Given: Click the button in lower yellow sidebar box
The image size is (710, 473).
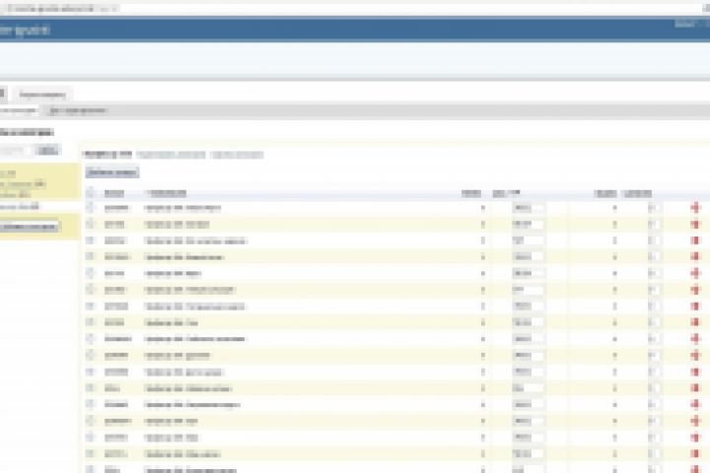Looking at the screenshot, I should [x=29, y=227].
